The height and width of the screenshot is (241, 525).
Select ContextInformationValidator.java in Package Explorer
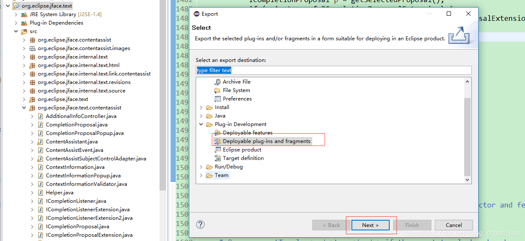86,184
